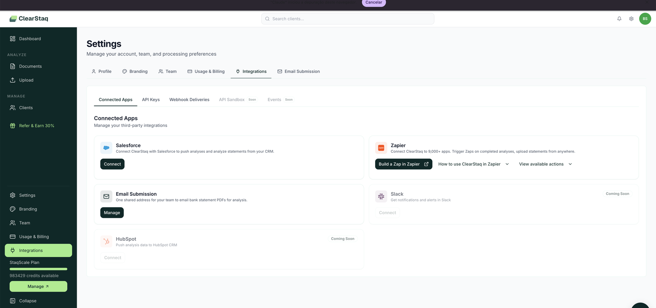Viewport: 656px width, 308px height.
Task: Open the API Keys sub-tab
Action: [x=151, y=100]
